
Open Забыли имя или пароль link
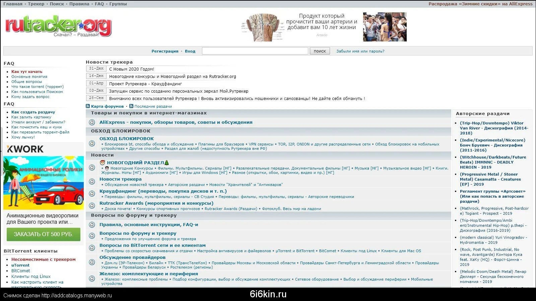360,51
